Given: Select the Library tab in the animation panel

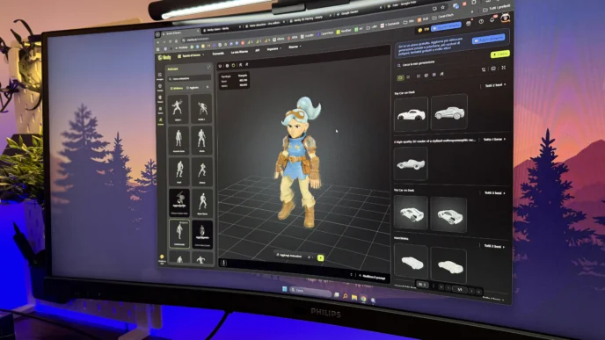Looking at the screenshot, I should coord(177,88).
